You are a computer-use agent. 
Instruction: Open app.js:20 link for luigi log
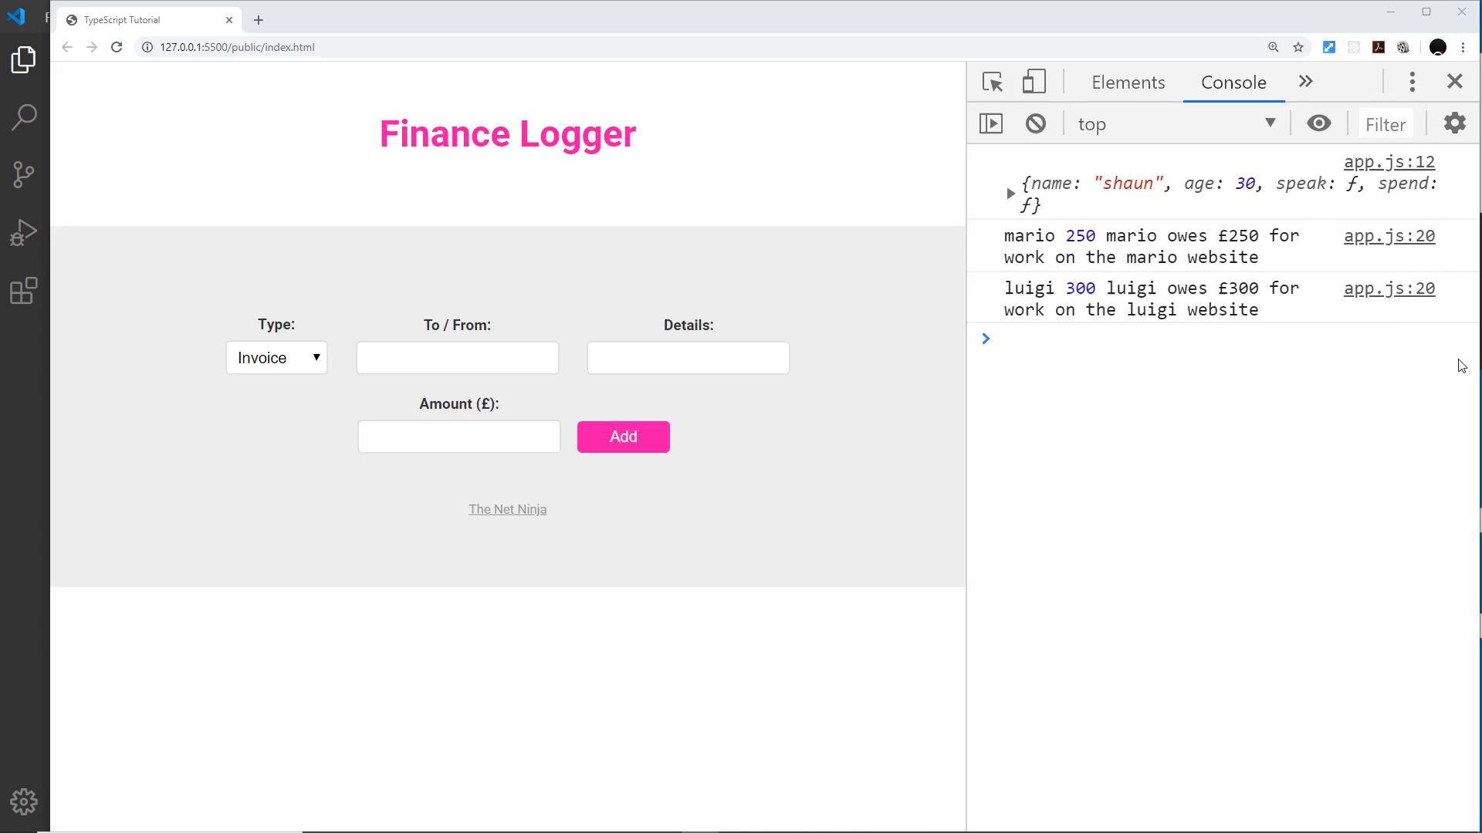(x=1389, y=288)
